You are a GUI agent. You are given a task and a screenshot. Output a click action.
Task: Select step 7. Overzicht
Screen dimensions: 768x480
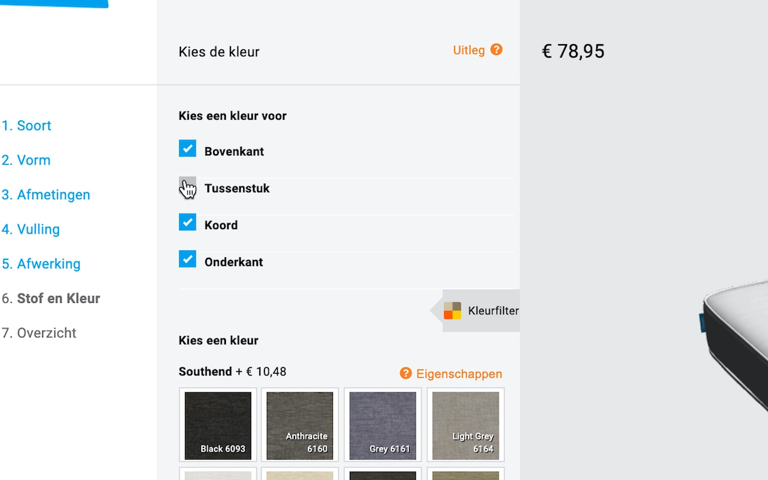pyautogui.click(x=39, y=333)
